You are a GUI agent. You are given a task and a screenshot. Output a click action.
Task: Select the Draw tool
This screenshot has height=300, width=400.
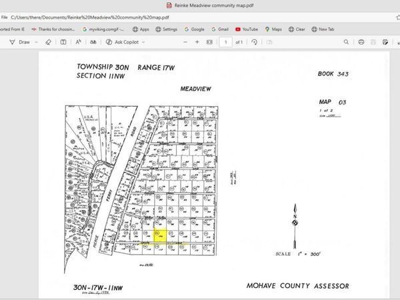(19, 42)
